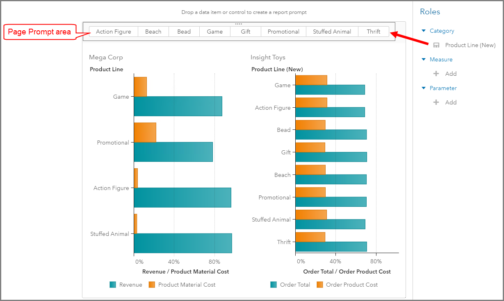Click the Order Total legend swatch

tap(274, 285)
